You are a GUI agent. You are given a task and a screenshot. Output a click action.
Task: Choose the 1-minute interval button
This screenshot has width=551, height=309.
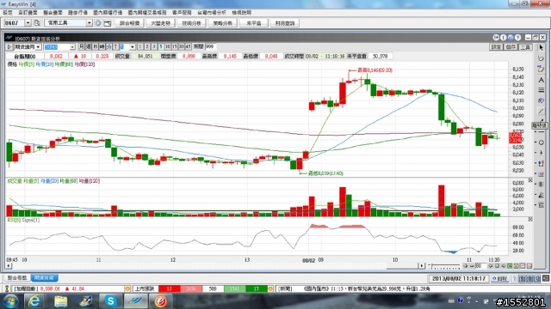pos(139,46)
